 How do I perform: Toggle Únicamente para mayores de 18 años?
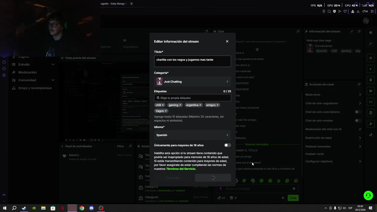coord(227,145)
